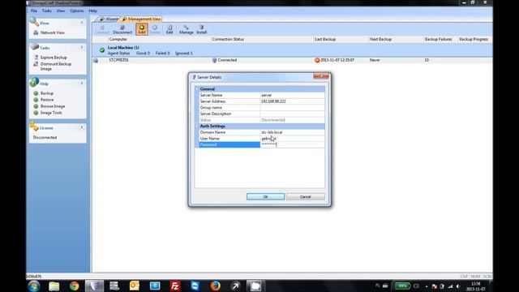This screenshot has width=519, height=292.
Task: Click the Add toolbar icon
Action: point(142,29)
